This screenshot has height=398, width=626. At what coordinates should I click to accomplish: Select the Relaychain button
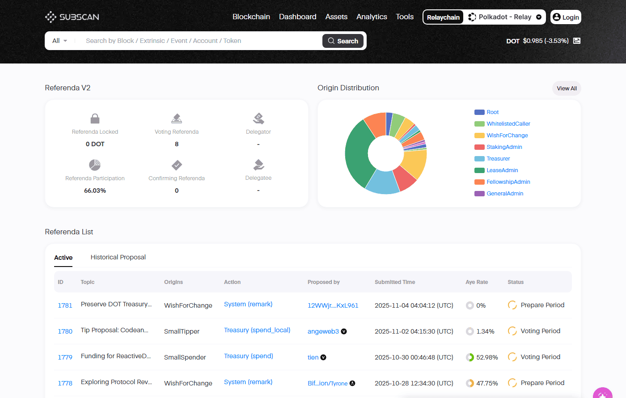(443, 17)
